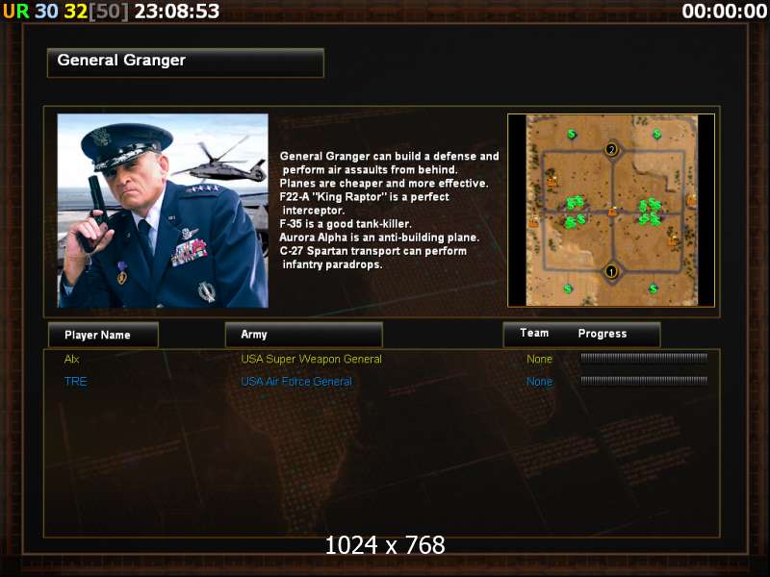
Task: Click start position marker 2 on minimap
Action: (611, 149)
